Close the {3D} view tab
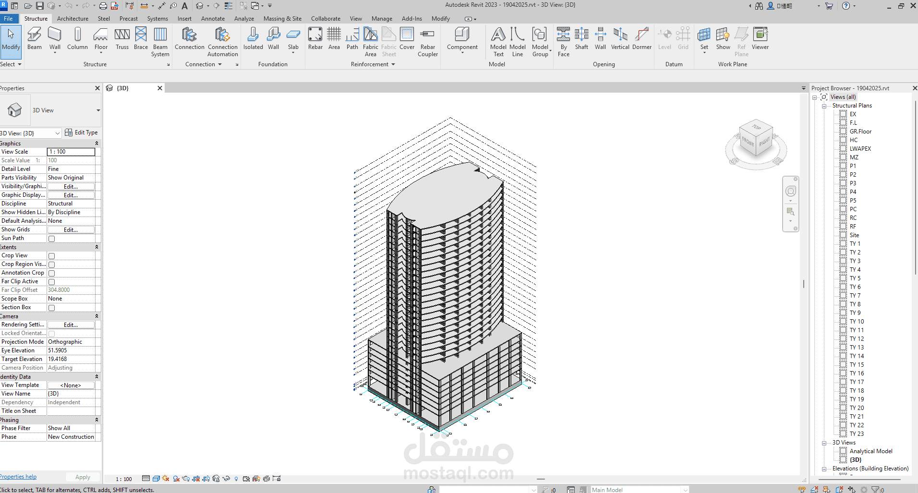Screen dimensions: 918x493 pyautogui.click(x=160, y=88)
